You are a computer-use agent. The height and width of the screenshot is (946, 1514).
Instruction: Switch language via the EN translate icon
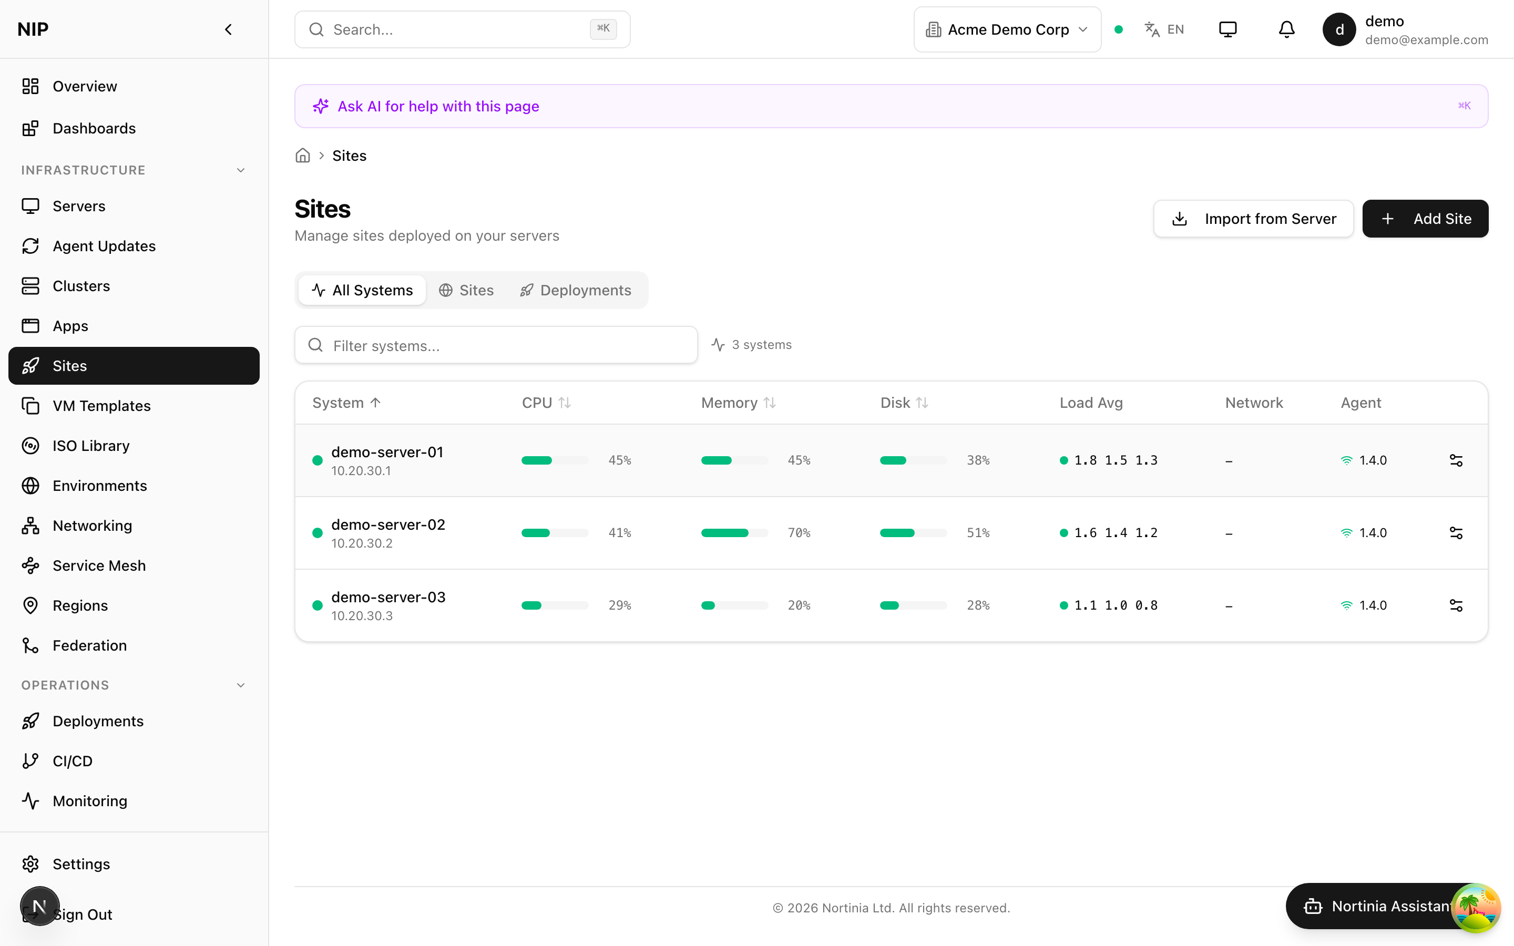(x=1164, y=29)
